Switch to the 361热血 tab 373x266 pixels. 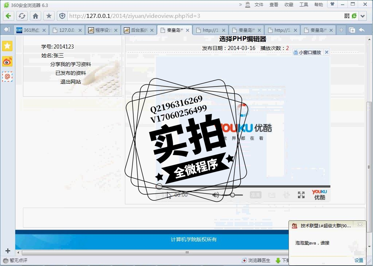coord(31,30)
